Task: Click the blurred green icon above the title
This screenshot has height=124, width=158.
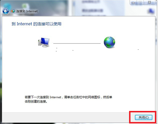Action: pyautogui.click(x=24, y=6)
